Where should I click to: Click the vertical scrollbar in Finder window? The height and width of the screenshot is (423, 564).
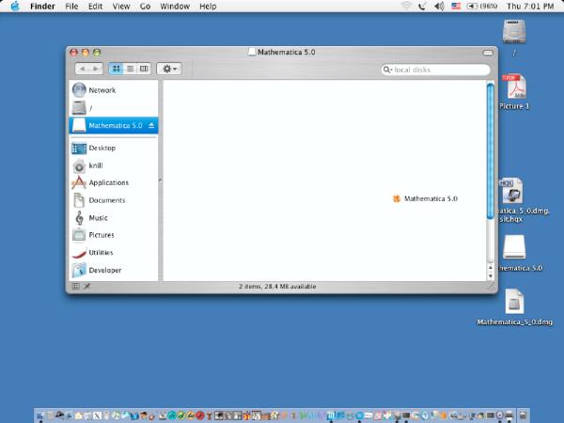tap(490, 150)
